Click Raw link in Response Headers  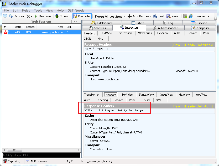click(x=176, y=106)
